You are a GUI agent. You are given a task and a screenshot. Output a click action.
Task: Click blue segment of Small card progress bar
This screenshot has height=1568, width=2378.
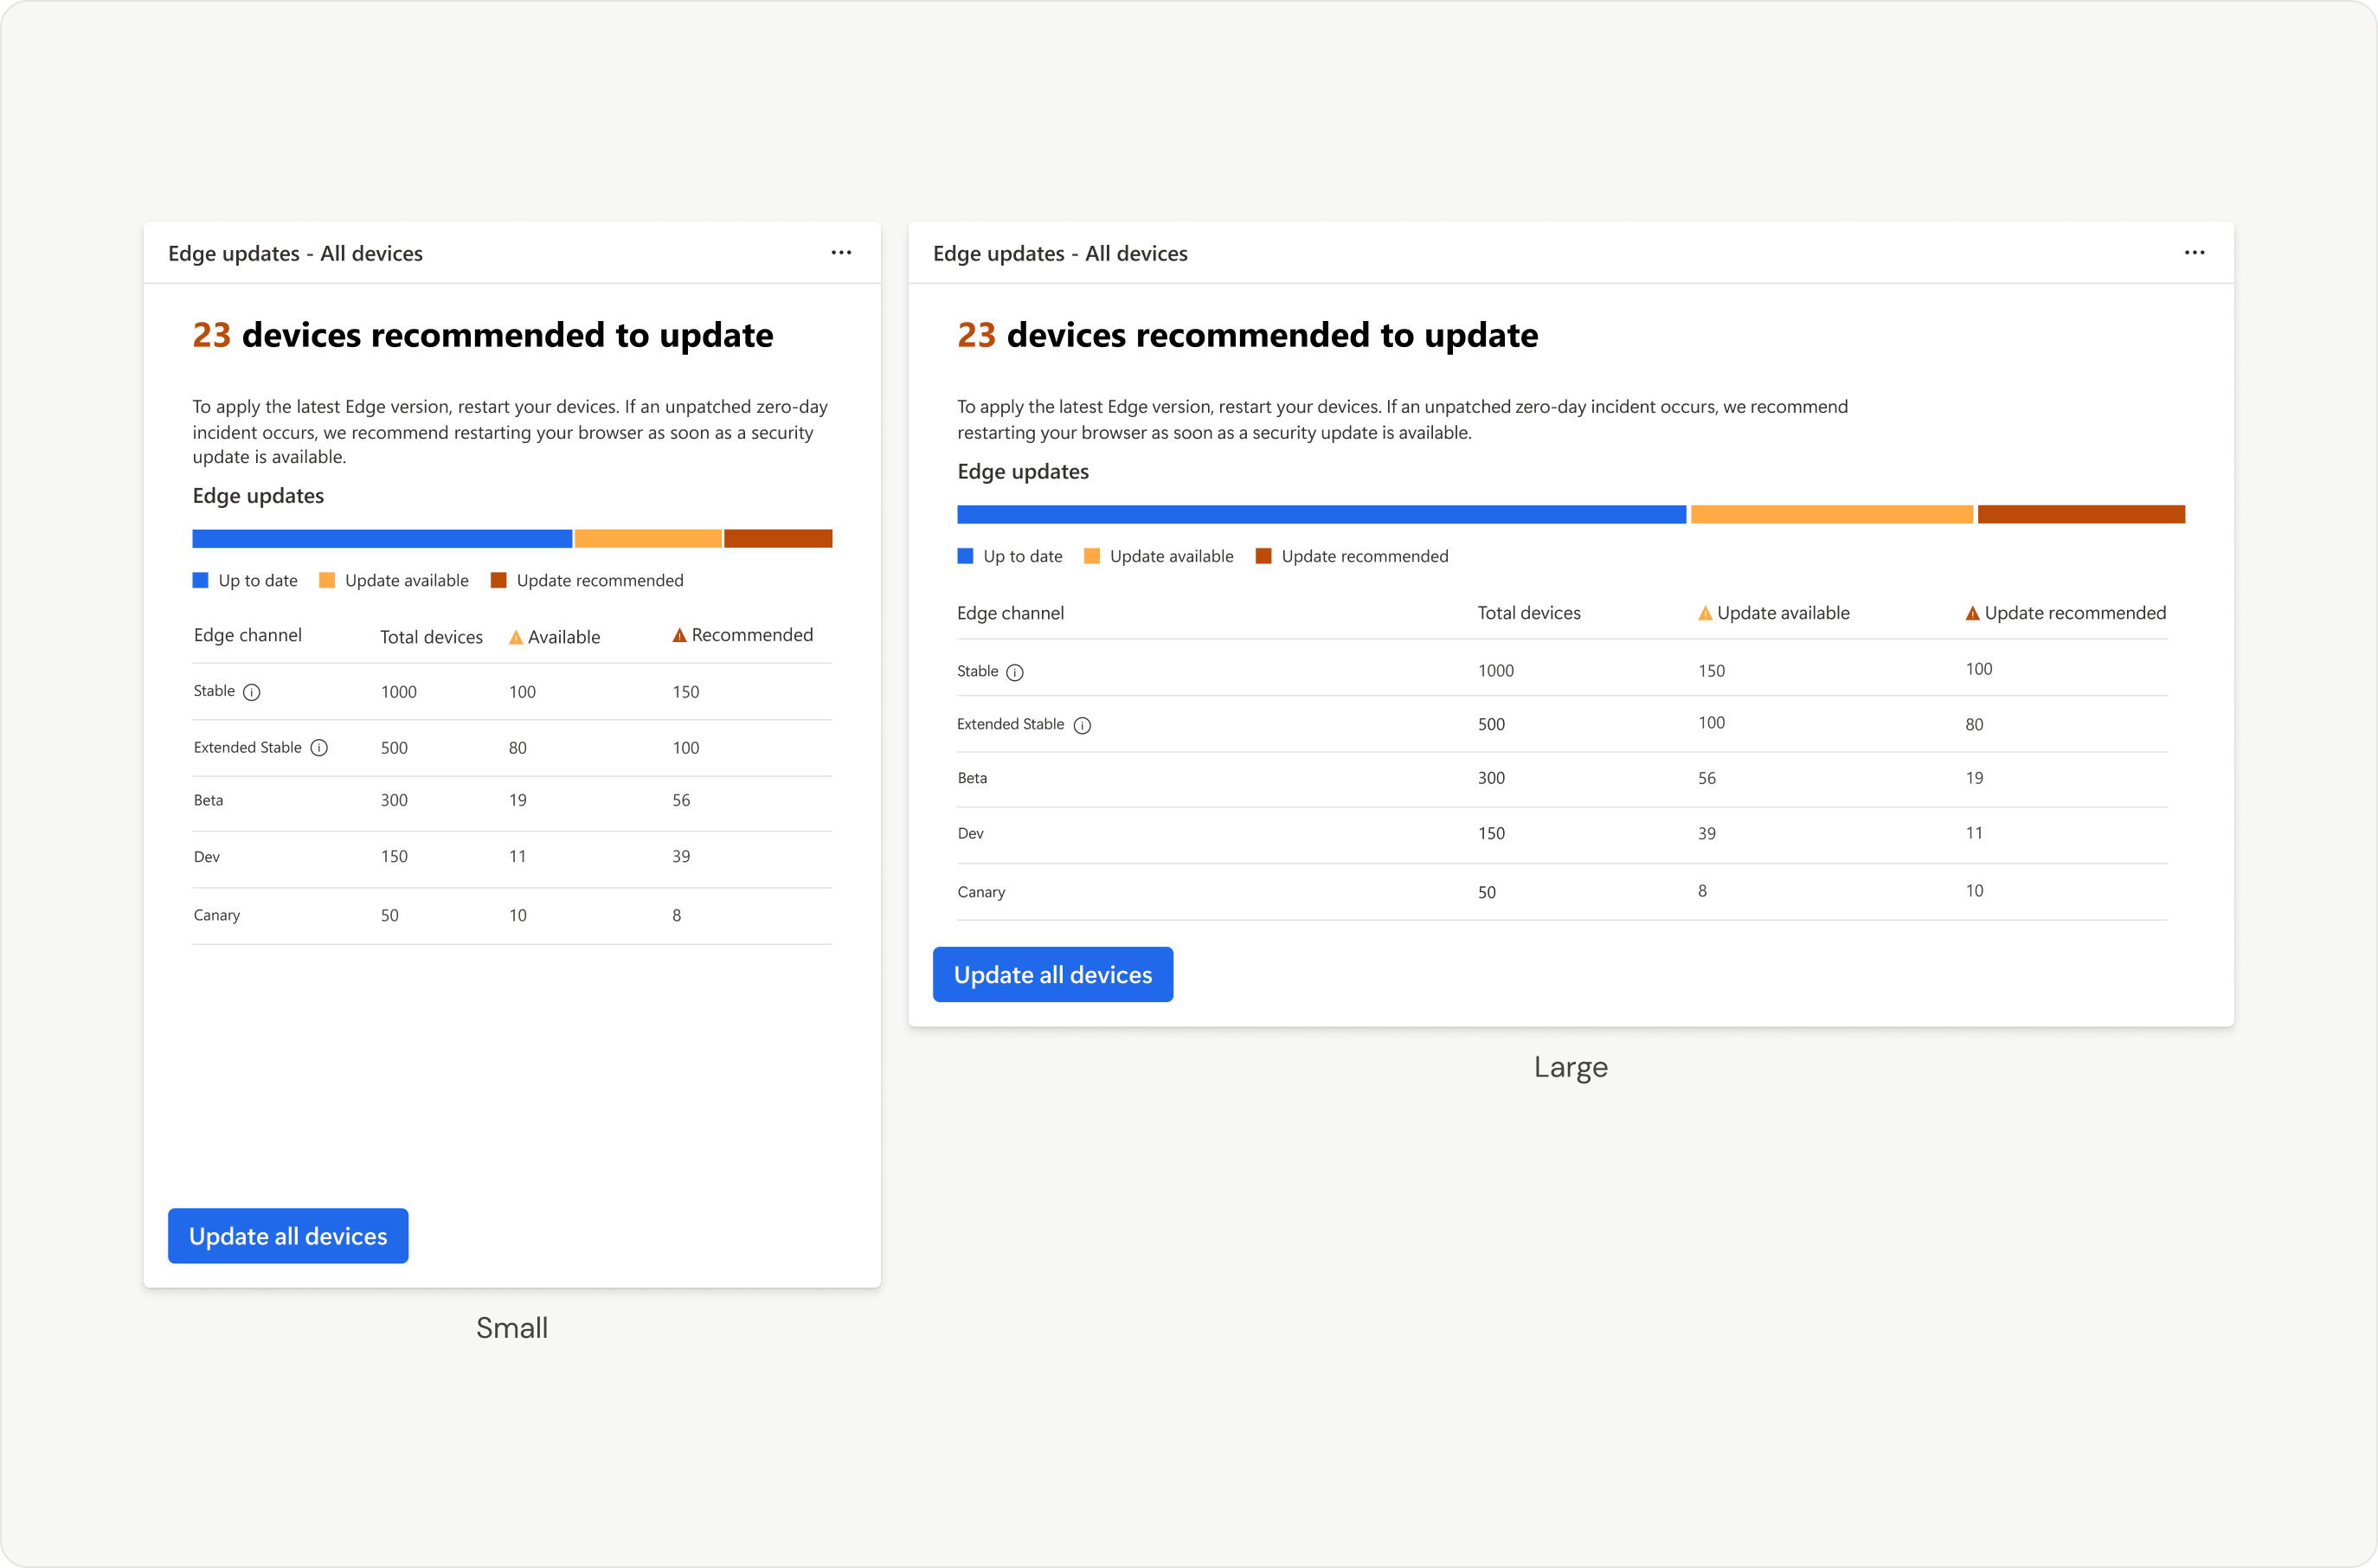(x=382, y=539)
